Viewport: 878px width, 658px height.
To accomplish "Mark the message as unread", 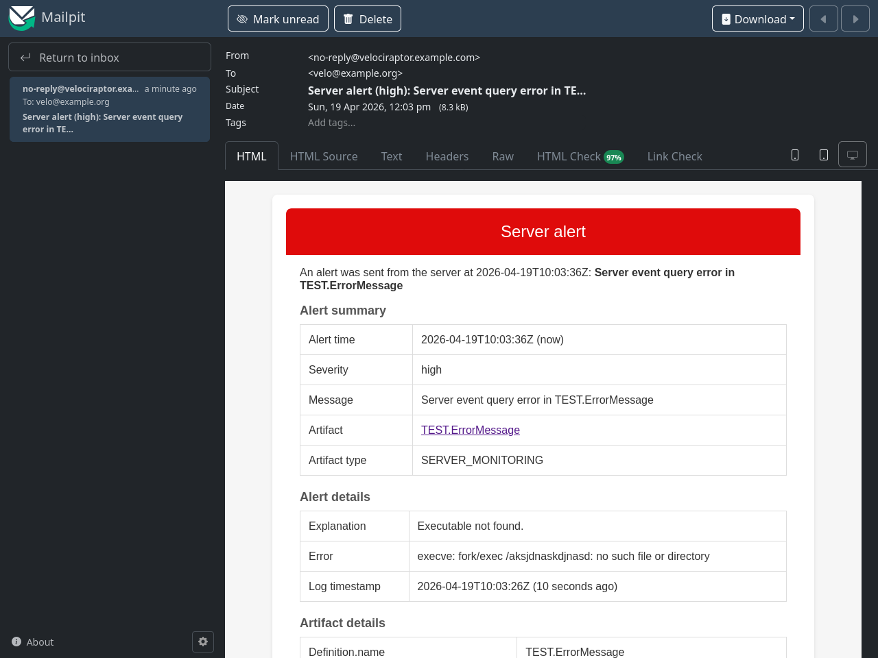I will tap(278, 19).
